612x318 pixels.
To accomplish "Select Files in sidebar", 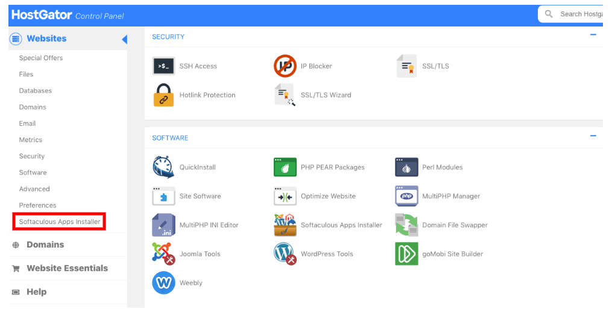I will click(x=26, y=75).
